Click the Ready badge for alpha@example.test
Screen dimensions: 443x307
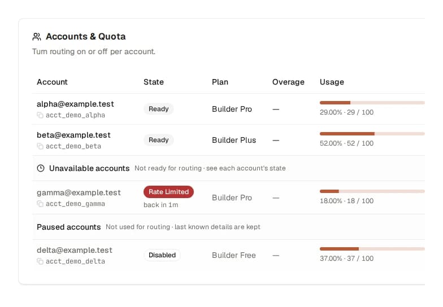tap(158, 109)
